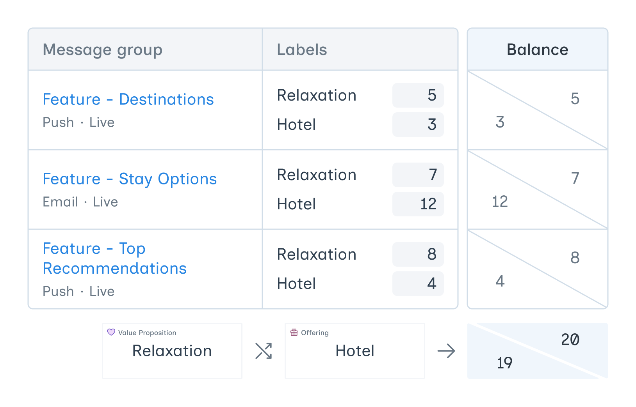636x407 pixels.
Task: Open the Feature - Stay Options link
Action: coord(130,179)
